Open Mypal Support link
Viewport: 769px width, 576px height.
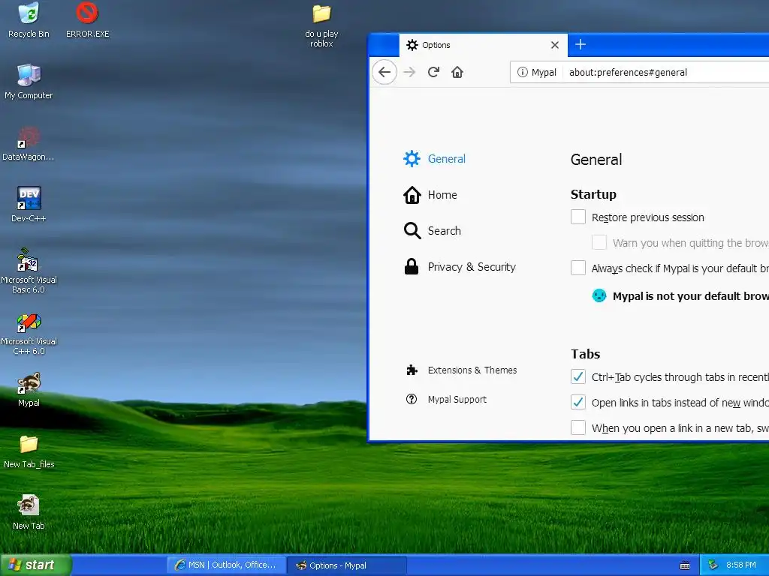click(x=457, y=399)
